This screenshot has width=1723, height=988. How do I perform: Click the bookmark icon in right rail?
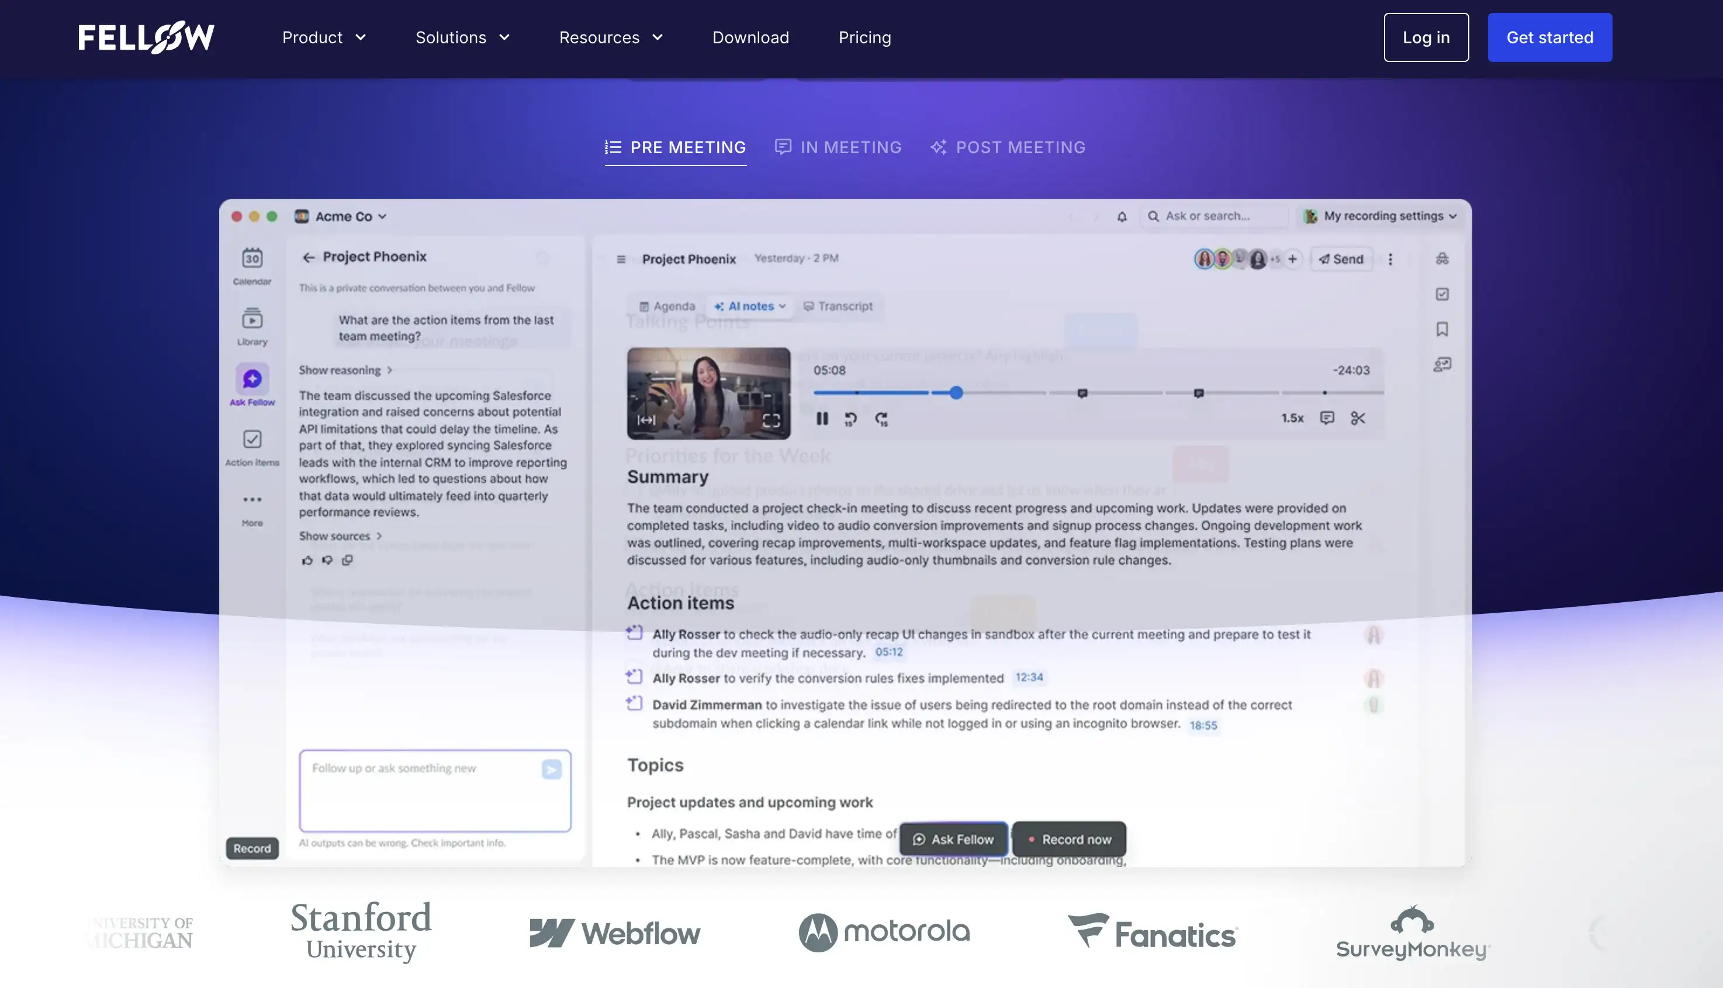pos(1441,329)
